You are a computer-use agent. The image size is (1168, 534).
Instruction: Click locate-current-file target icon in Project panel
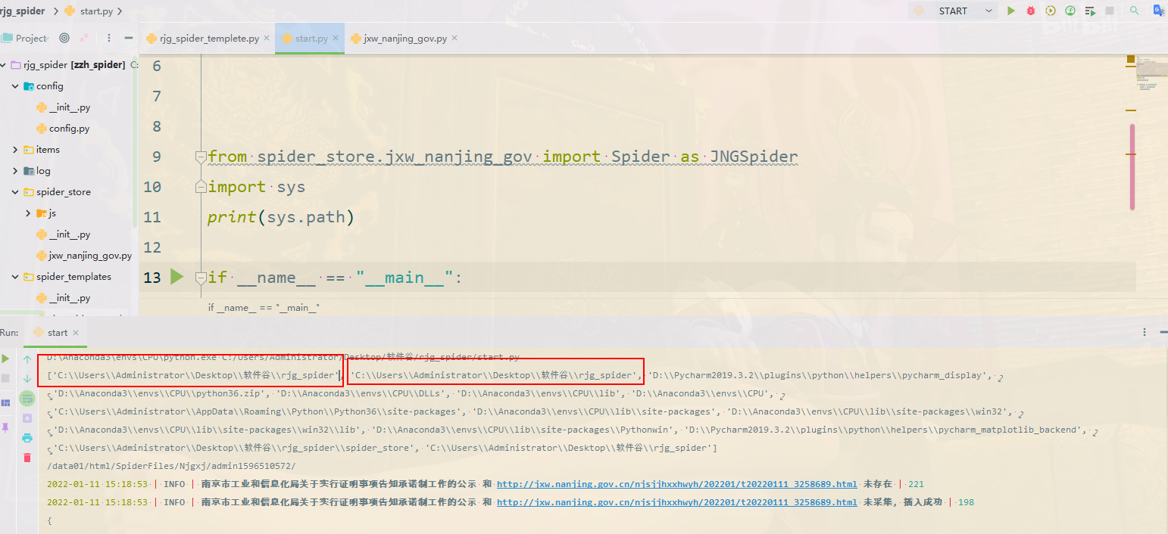[x=64, y=38]
